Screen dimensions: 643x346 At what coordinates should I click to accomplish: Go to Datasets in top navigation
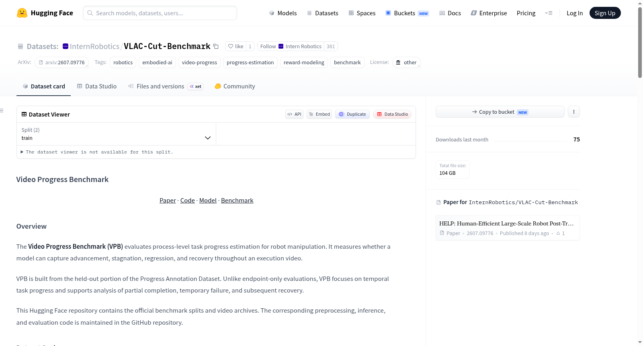(x=323, y=13)
